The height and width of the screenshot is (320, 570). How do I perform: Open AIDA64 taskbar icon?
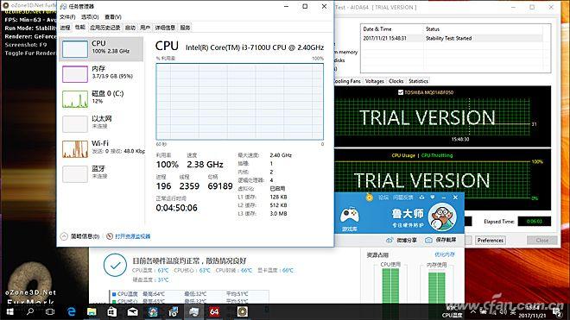214,311
